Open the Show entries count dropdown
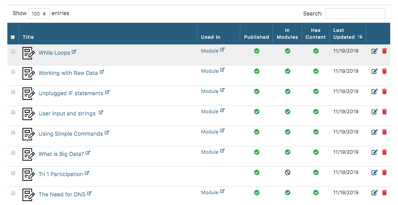398x205 pixels. [39, 14]
